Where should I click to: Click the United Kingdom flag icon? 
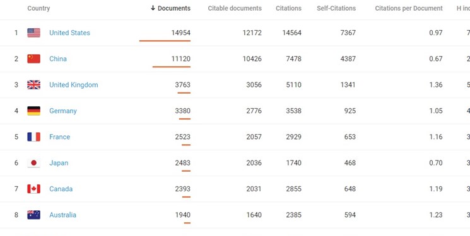click(33, 85)
